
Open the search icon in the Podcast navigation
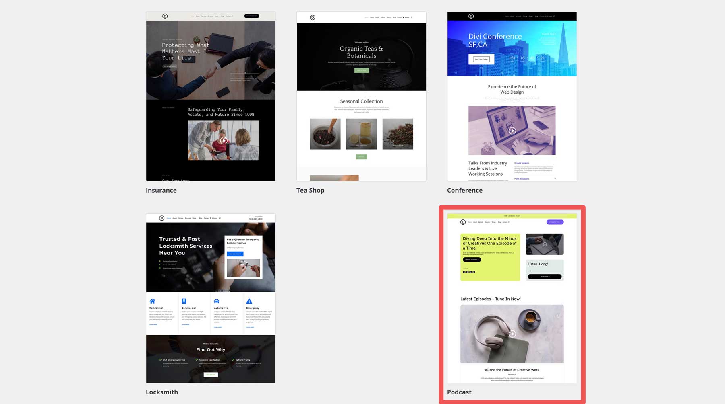click(x=509, y=222)
